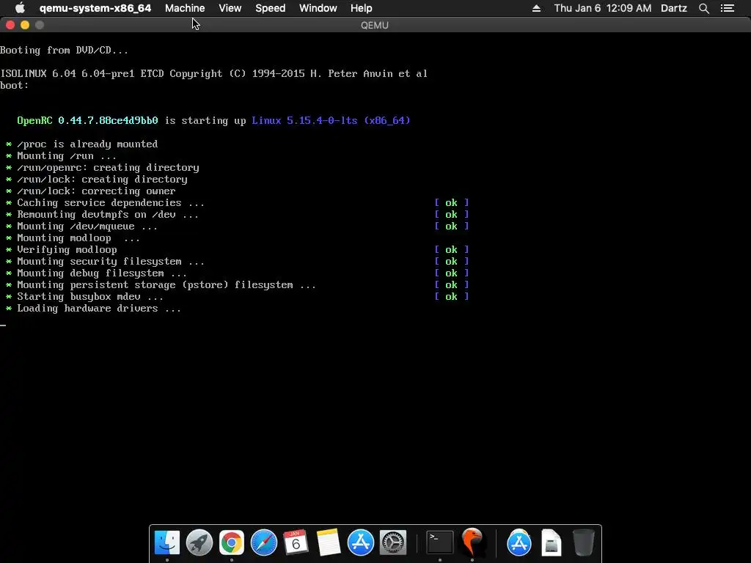Open Terminal from the Dock
This screenshot has height=563, width=751.
(440, 542)
